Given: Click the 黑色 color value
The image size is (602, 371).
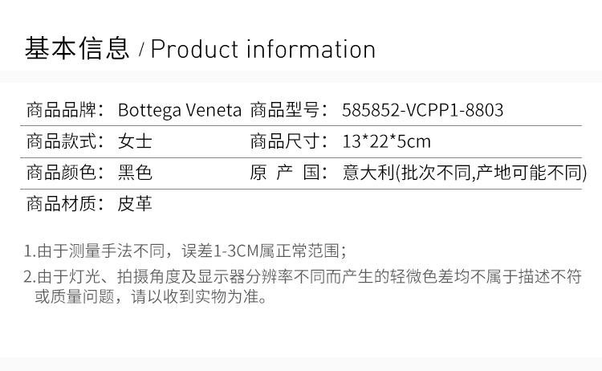Looking at the screenshot, I should pos(135,173).
